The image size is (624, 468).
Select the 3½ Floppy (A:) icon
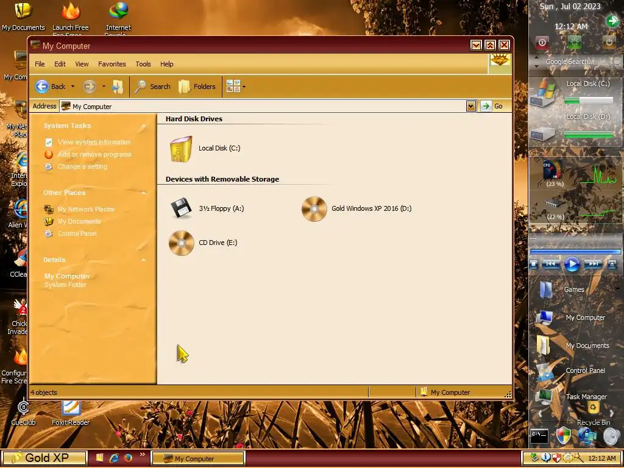181,208
